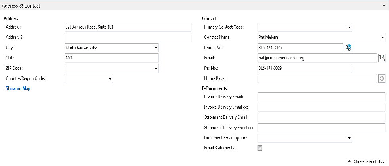Click the Show on Map link

click(18, 88)
